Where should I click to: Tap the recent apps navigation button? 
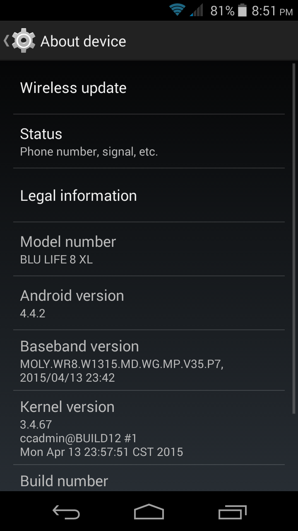[x=232, y=512]
